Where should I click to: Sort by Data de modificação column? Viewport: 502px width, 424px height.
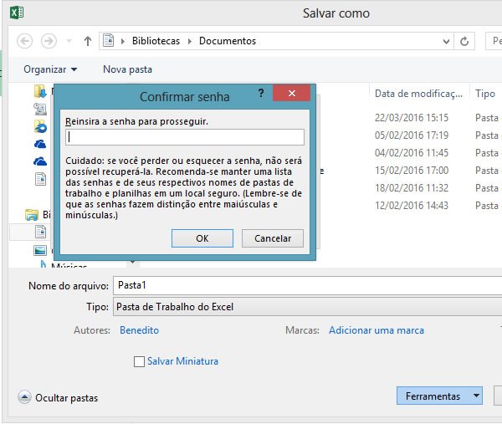[419, 94]
